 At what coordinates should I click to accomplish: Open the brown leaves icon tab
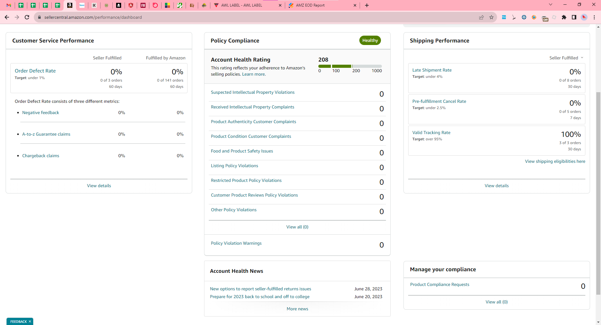click(192, 5)
